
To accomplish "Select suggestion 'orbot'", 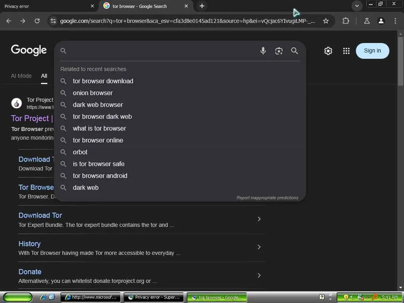I will coord(180,152).
